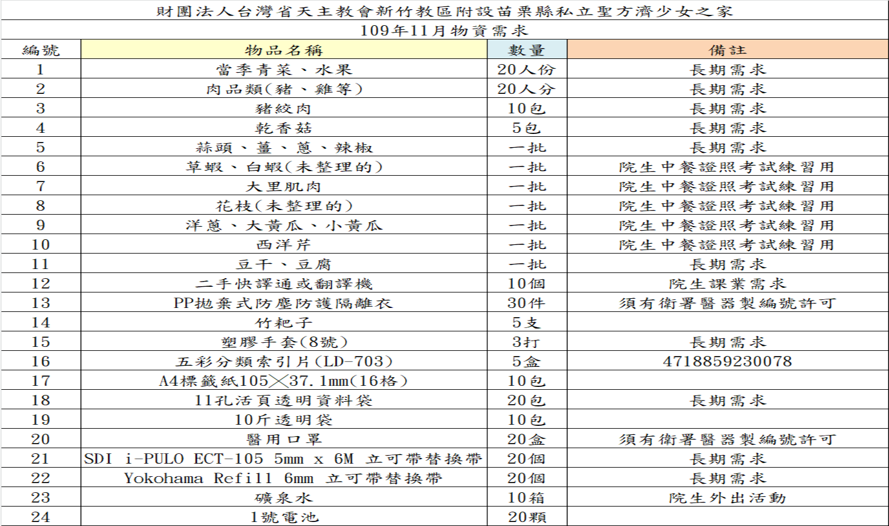Select the cell 11孔活頁透明資料袋
Screen dimensions: 889x526
[x=284, y=400]
